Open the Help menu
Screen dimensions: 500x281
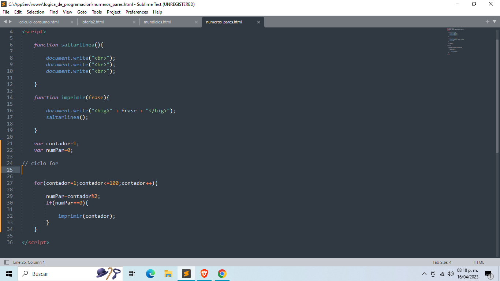pyautogui.click(x=157, y=12)
